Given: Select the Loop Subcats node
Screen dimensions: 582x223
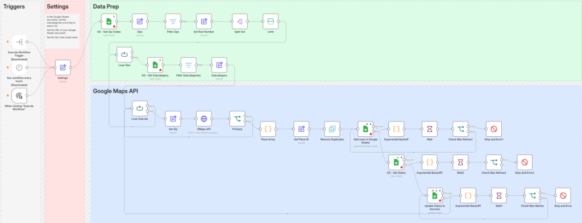Looking at the screenshot, I should [140, 108].
